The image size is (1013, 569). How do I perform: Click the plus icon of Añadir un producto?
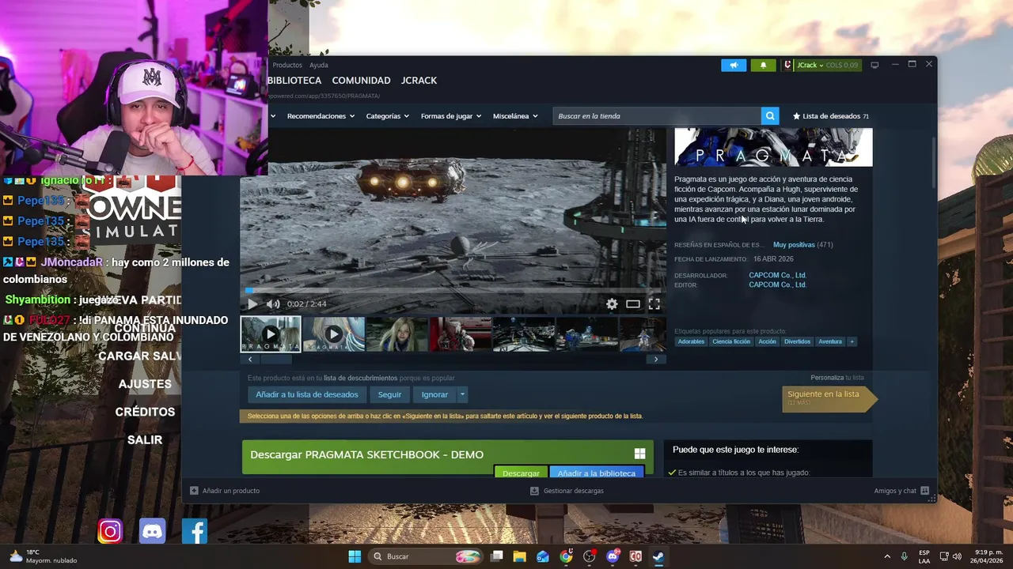(194, 491)
